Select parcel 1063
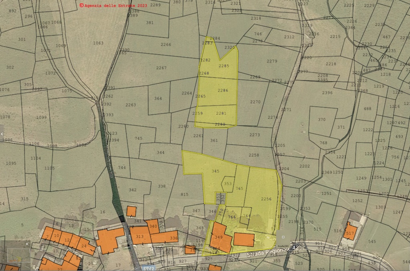Viewport: 410px width, 271px height. tap(98, 43)
